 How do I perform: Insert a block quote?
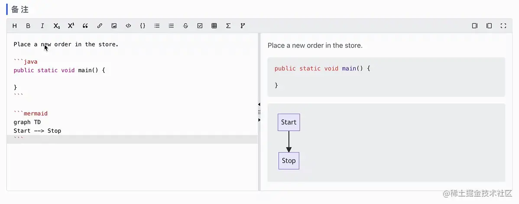(x=85, y=26)
